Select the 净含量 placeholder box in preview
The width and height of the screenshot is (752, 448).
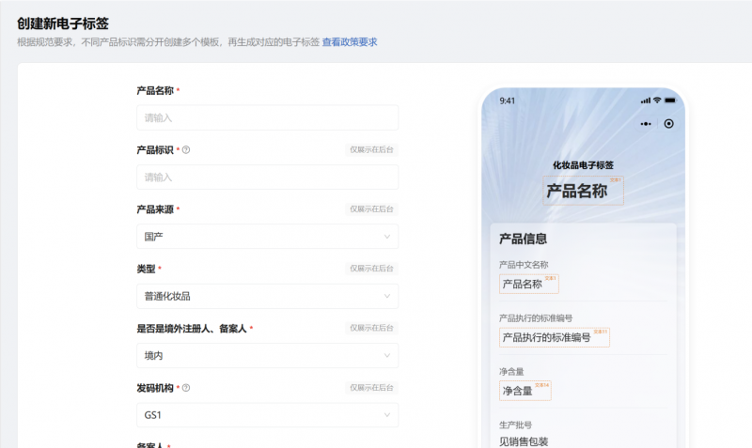[525, 391]
